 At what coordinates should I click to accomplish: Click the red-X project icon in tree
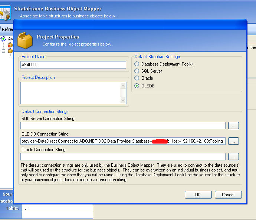pyautogui.click(x=10, y=45)
